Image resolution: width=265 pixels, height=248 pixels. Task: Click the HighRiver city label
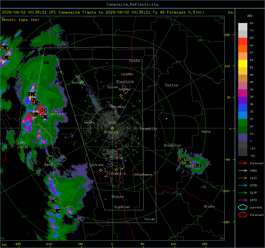[122, 207]
